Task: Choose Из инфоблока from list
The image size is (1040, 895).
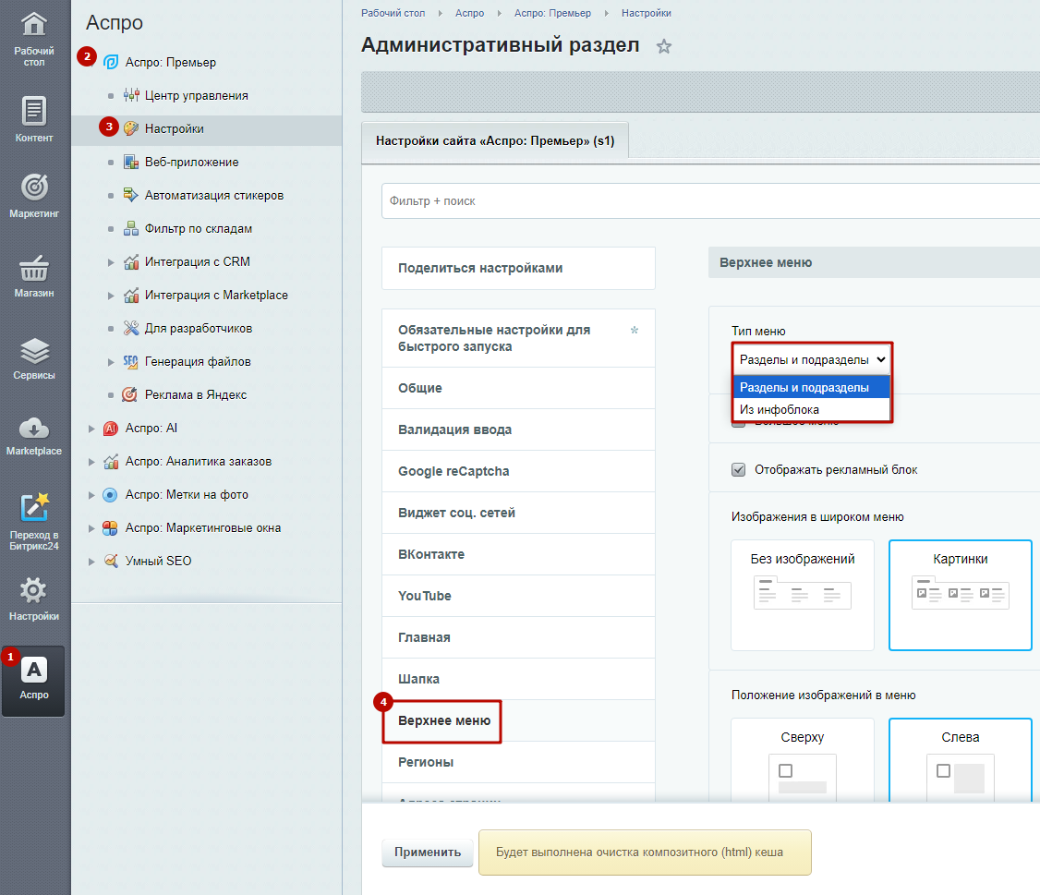Action: coord(812,409)
